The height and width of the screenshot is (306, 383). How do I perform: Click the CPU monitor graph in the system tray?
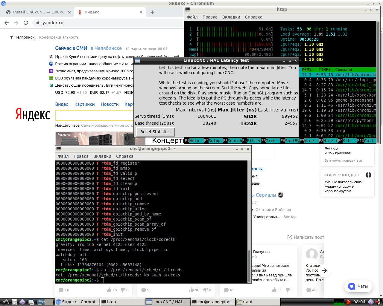coord(339,302)
